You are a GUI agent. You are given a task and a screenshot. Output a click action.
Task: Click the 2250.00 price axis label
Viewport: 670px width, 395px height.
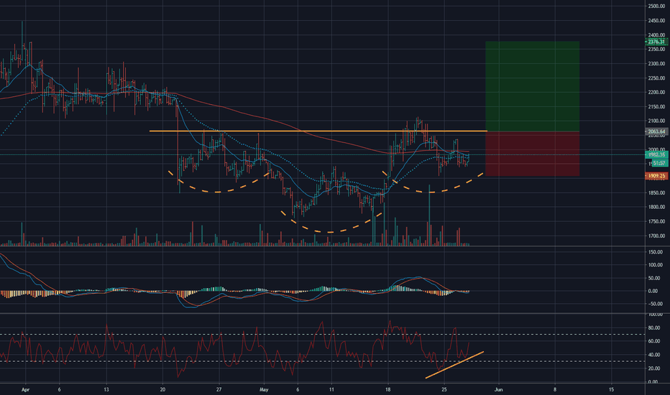pos(656,78)
